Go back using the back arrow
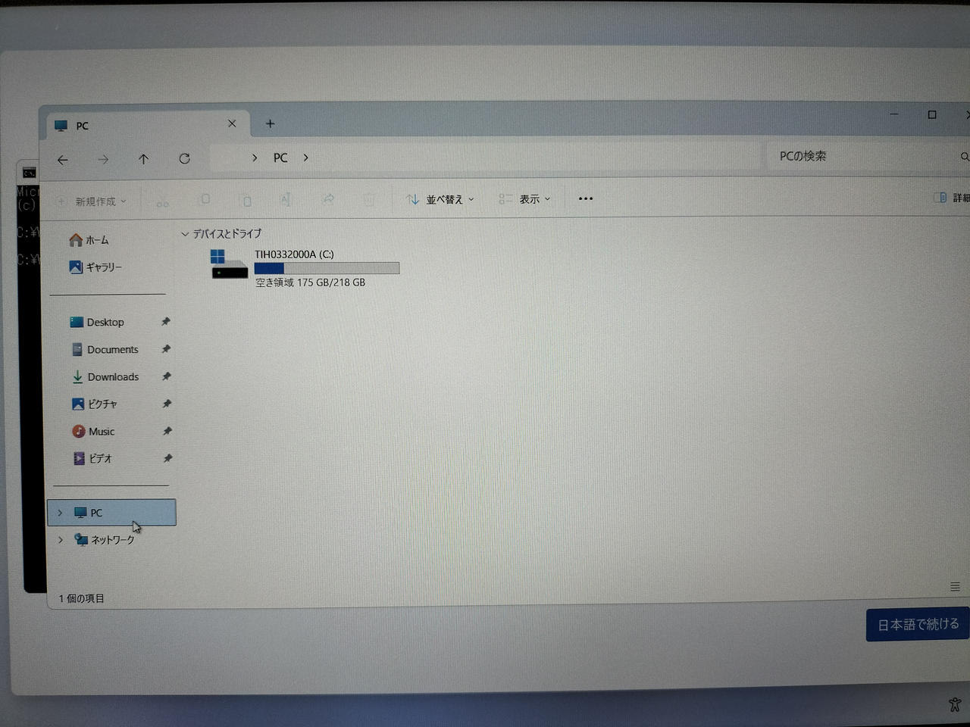Viewport: 970px width, 727px height. [63, 160]
